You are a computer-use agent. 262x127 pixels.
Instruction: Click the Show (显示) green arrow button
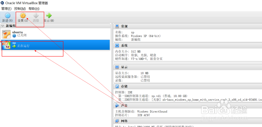coord(49,17)
